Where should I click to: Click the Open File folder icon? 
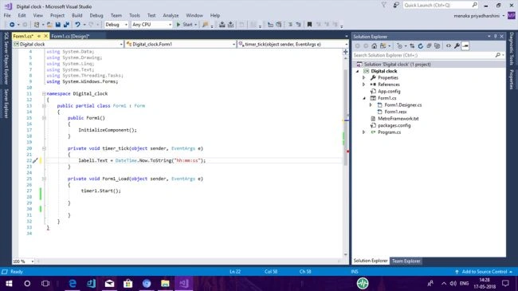49,25
